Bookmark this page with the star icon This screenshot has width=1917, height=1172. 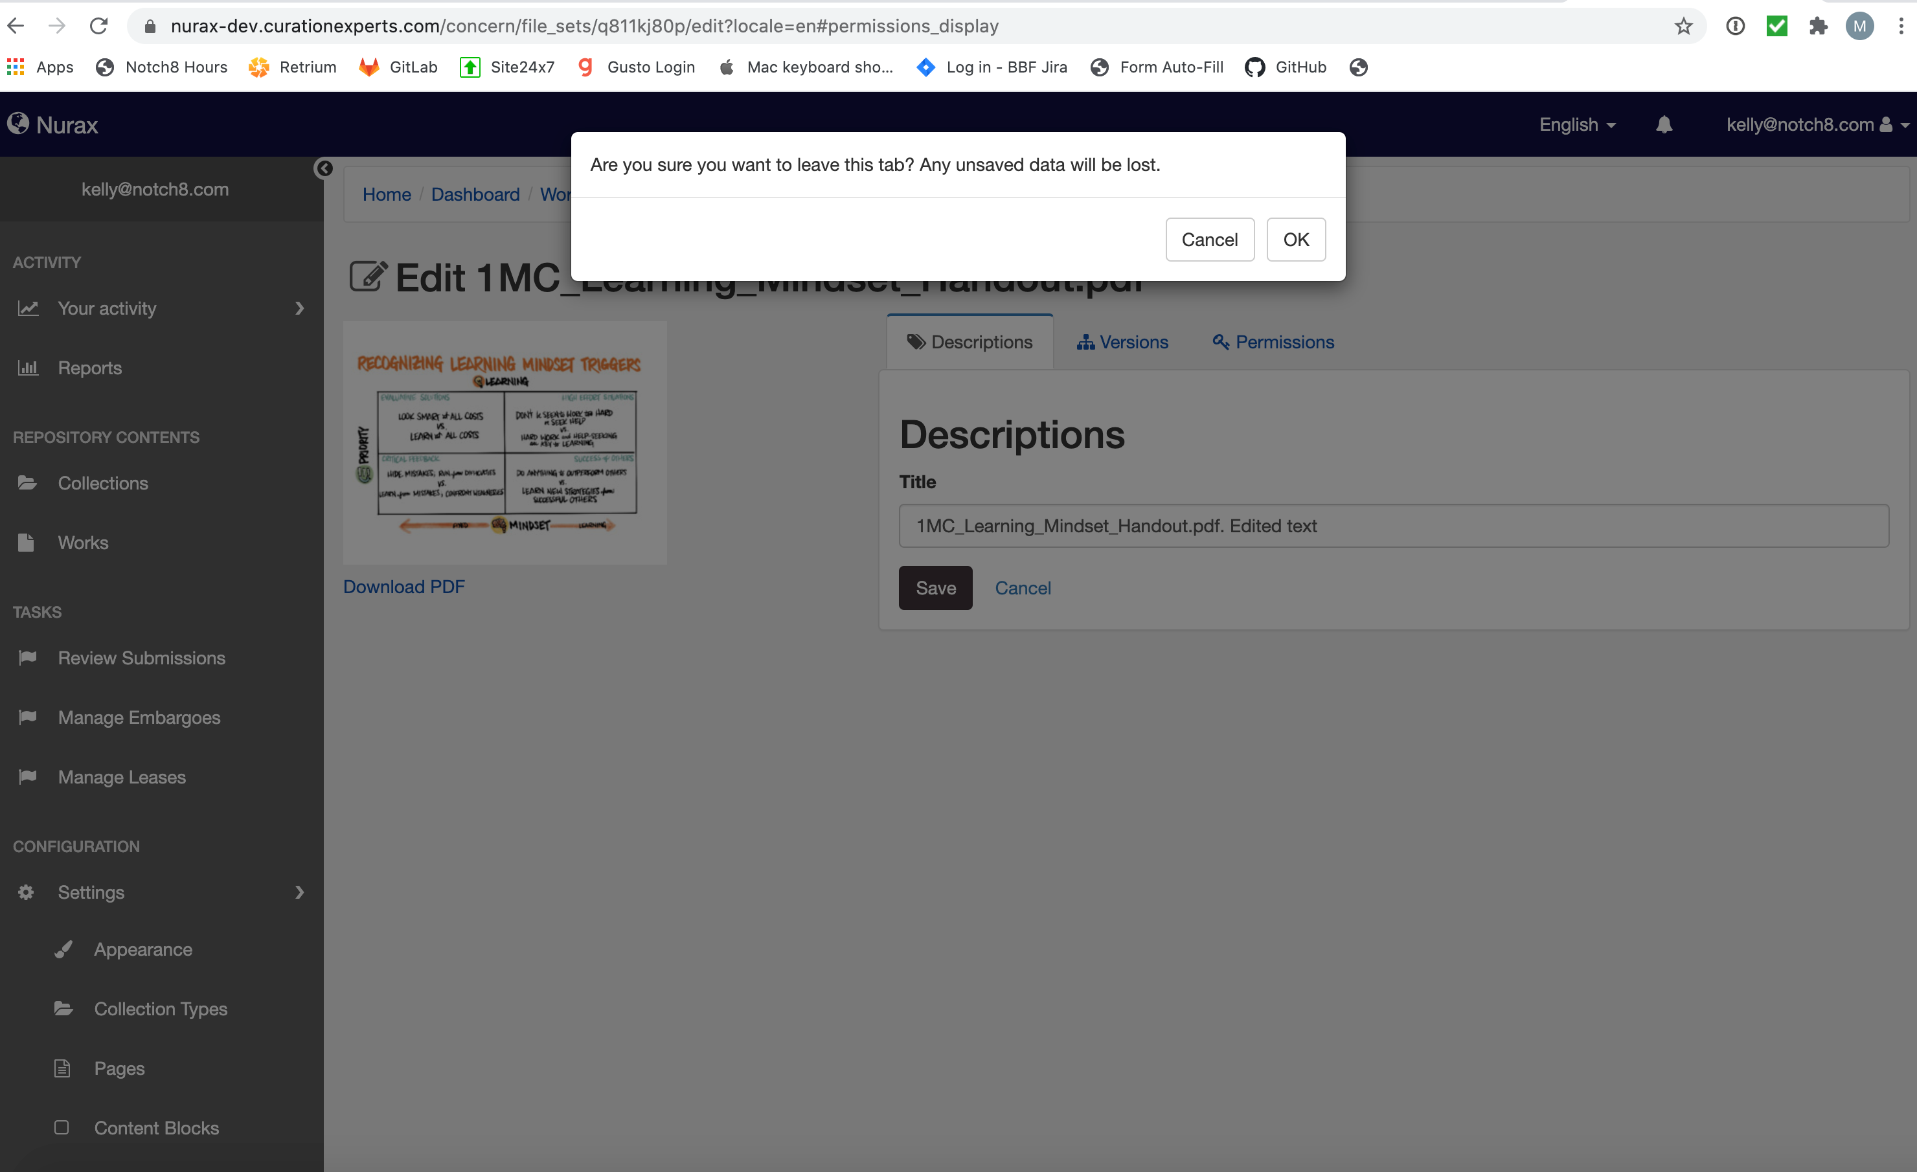1684,27
